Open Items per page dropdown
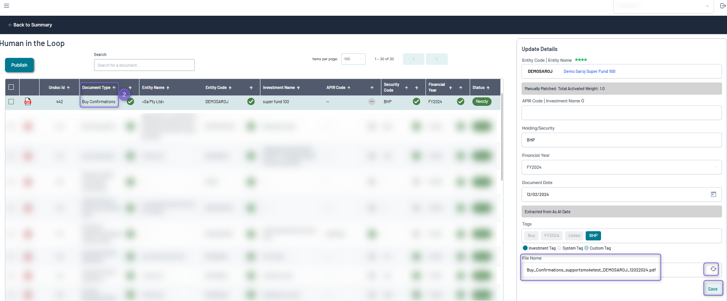 353,59
